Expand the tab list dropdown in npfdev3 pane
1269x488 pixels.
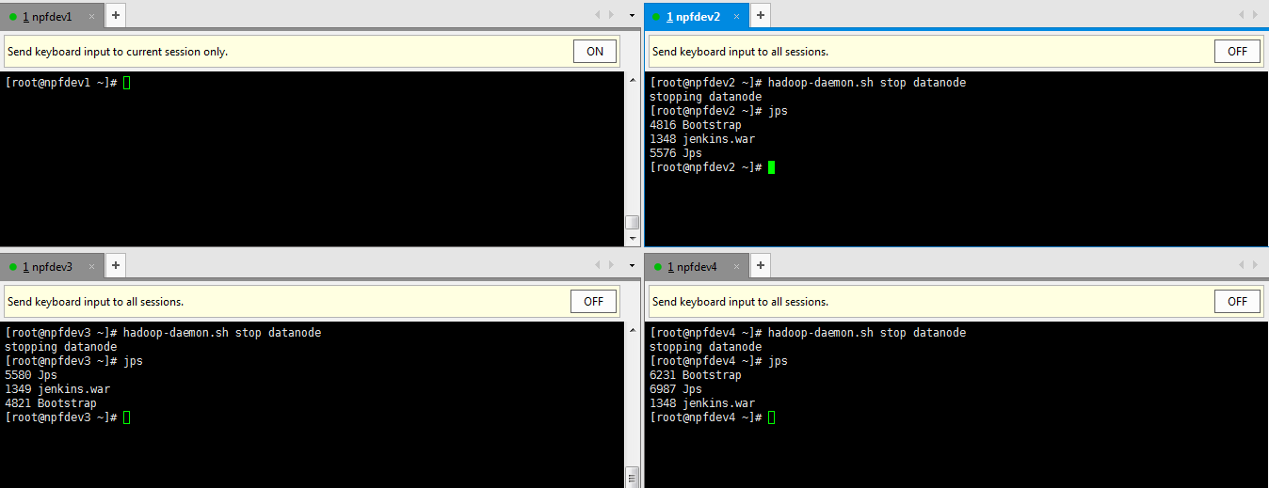tap(632, 265)
